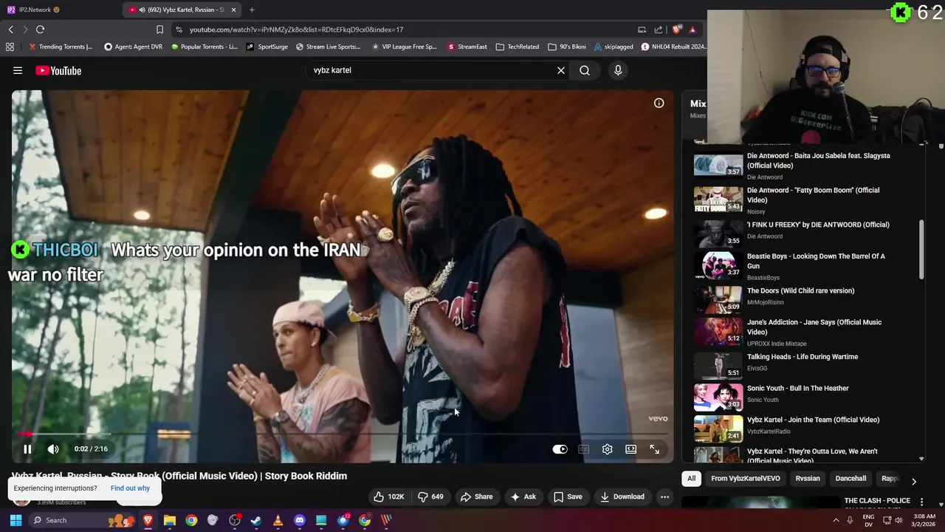
Task: Open more actions ellipsis under video
Action: pyautogui.click(x=664, y=497)
